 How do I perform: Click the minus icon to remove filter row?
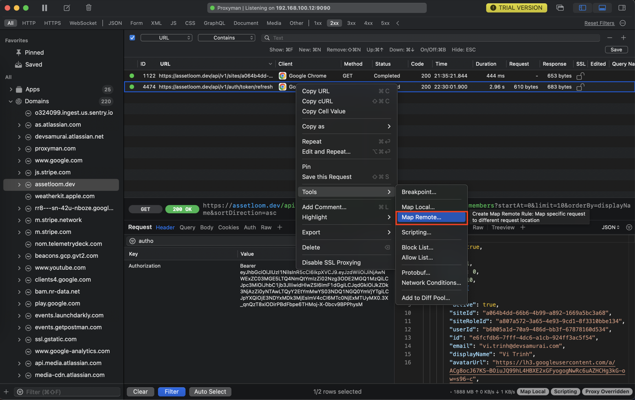click(x=610, y=38)
